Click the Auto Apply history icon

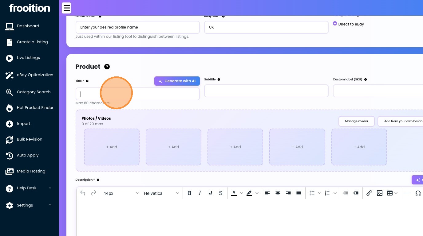(10, 156)
